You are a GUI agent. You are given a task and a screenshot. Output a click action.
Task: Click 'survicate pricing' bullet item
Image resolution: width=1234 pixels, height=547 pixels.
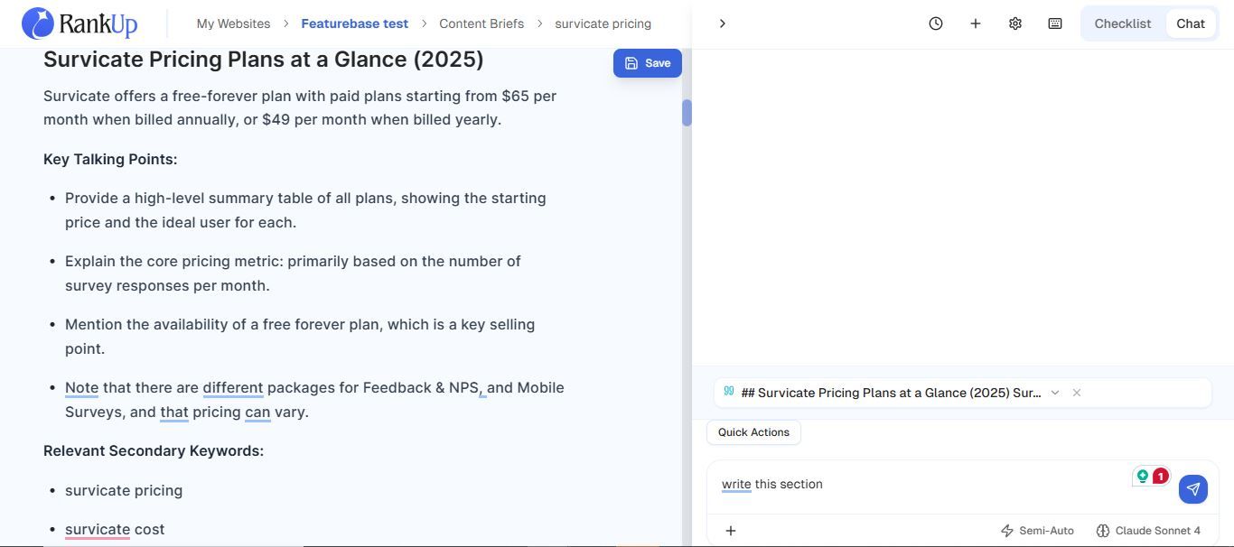click(124, 490)
